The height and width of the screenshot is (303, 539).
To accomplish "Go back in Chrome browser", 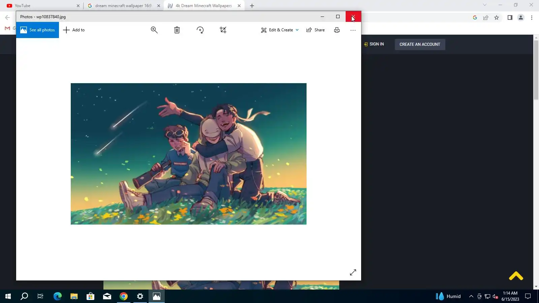I will (x=7, y=18).
